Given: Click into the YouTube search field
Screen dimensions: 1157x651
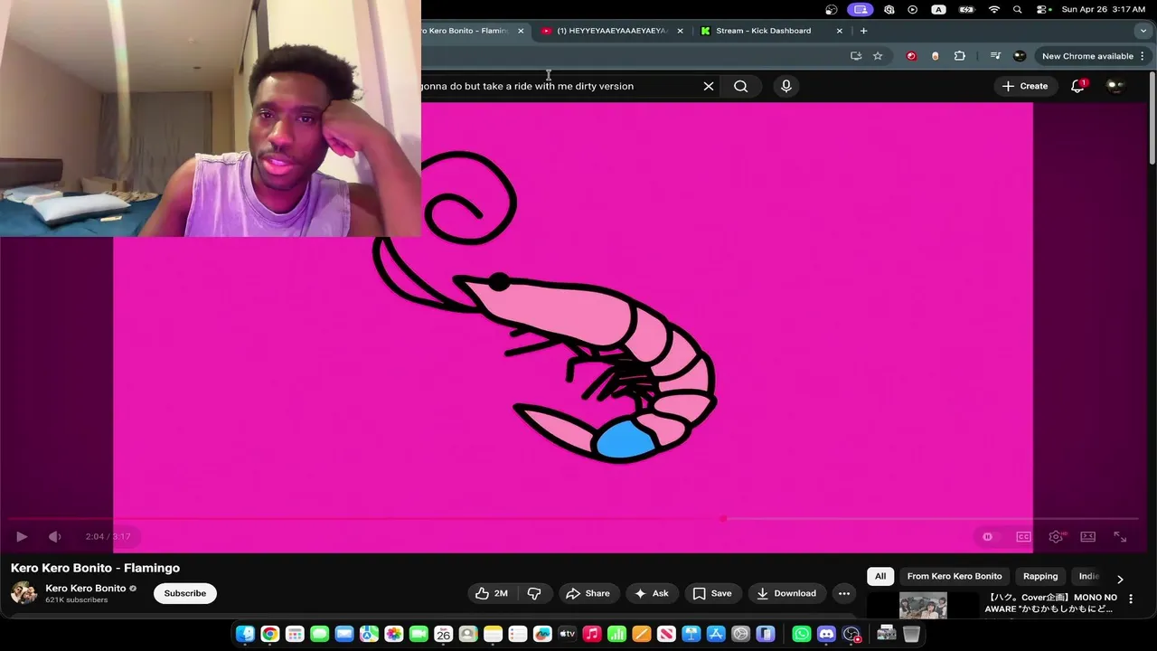Looking at the screenshot, I should (x=556, y=86).
